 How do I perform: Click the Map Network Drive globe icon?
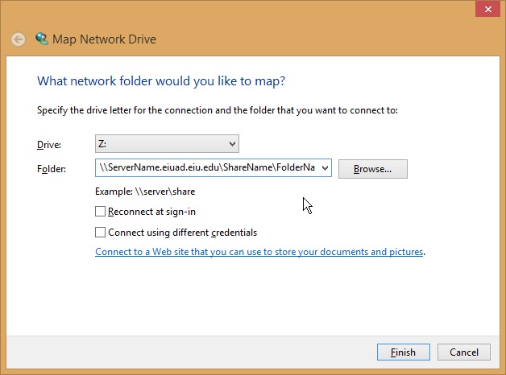[42, 39]
